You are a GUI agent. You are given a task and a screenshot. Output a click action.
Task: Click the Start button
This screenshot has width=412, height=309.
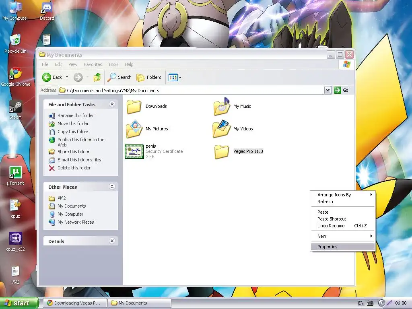click(19, 303)
